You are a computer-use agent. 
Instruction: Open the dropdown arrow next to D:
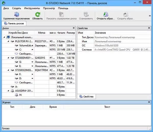[x=32, y=79]
